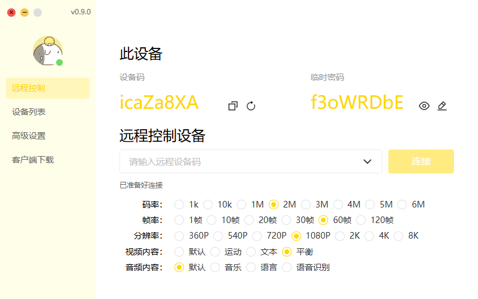Image resolution: width=478 pixels, height=299 pixels.
Task: Select 2M bitrate
Action: (x=274, y=205)
